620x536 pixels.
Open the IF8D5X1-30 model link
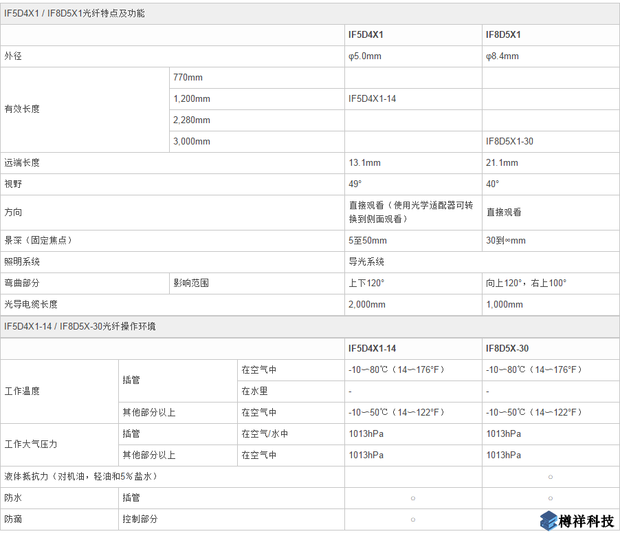click(x=510, y=141)
